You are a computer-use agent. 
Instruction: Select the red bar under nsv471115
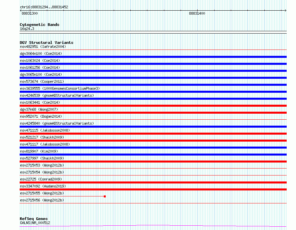[x=153, y=134]
